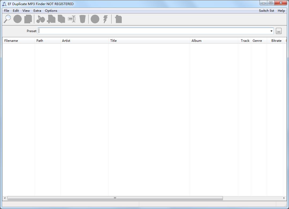The width and height of the screenshot is (289, 209).
Task: Click the horizontal scrollbar right arrow
Action: [284, 198]
